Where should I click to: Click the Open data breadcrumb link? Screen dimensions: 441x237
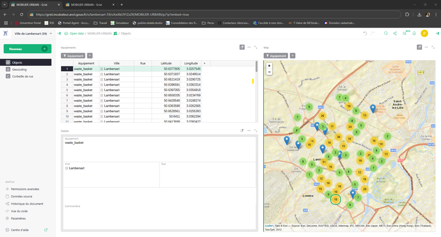76,33
